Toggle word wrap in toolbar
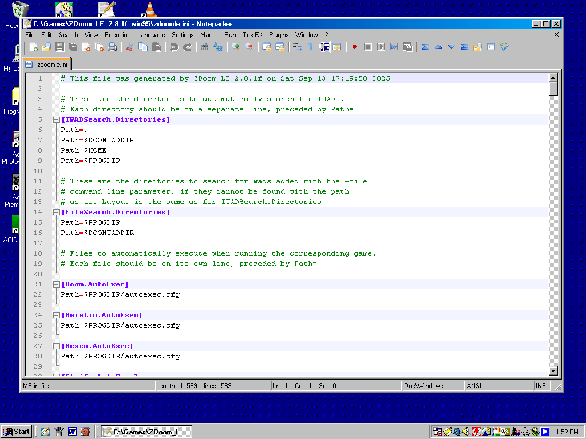Screen dimensions: 586x439 point(297,47)
